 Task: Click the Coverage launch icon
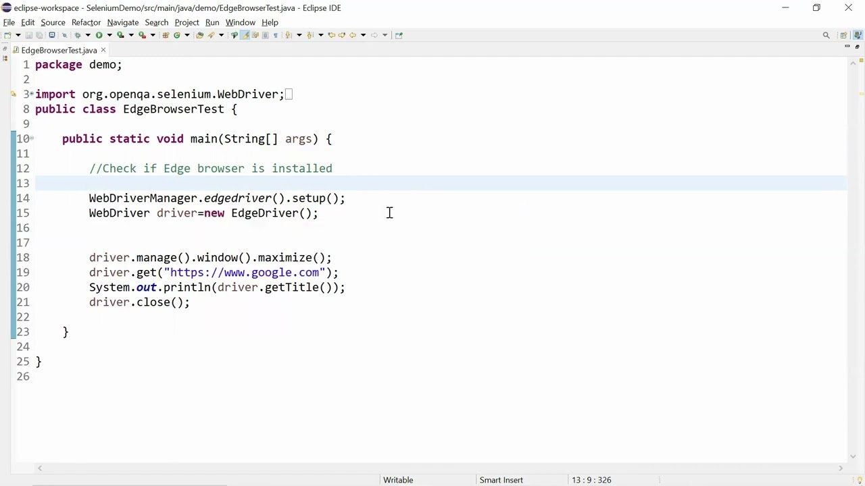[120, 35]
